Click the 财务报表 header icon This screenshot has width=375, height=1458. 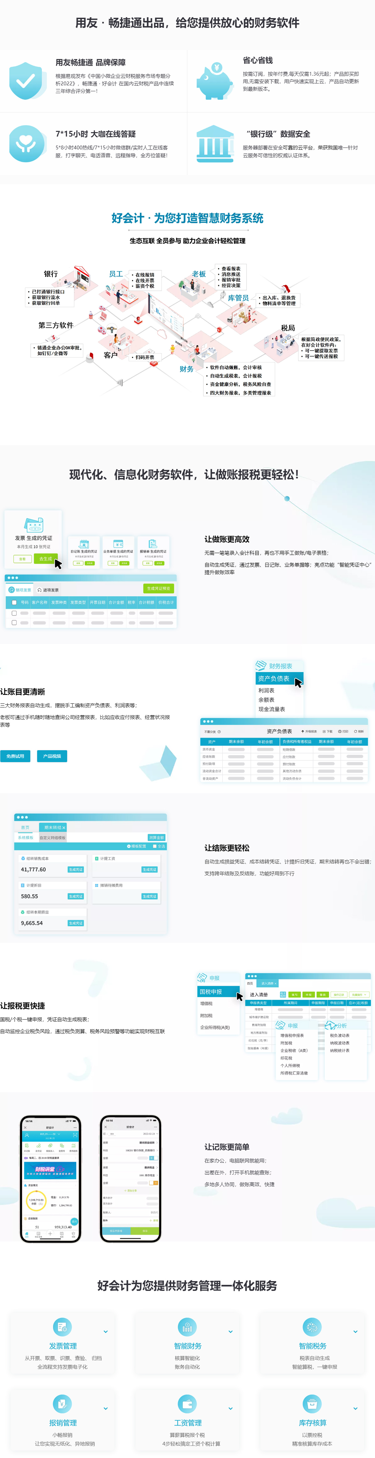[261, 666]
